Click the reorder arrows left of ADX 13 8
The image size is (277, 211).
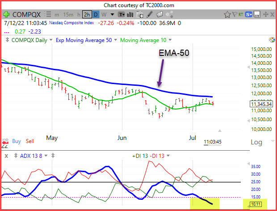16,156
